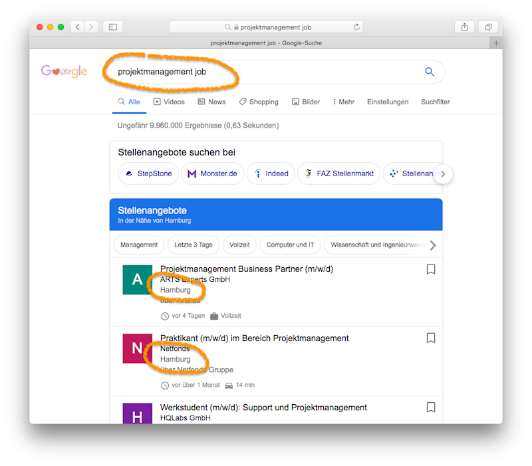Select the Alle results tab
This screenshot has height=466, width=532.
coord(129,102)
